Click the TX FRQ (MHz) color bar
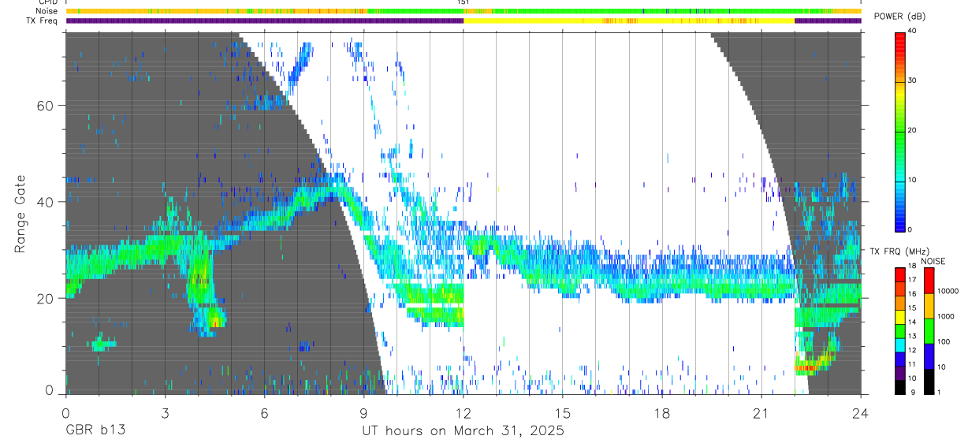Image resolution: width=968 pixels, height=447 pixels. 901,330
